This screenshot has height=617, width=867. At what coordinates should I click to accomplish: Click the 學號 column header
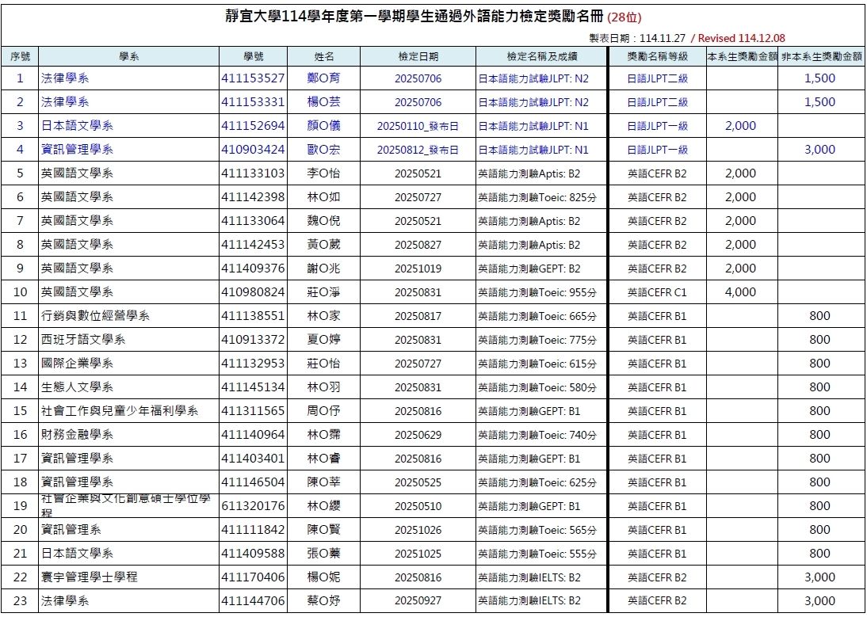click(253, 57)
